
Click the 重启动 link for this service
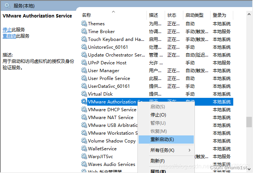click(x=9, y=36)
